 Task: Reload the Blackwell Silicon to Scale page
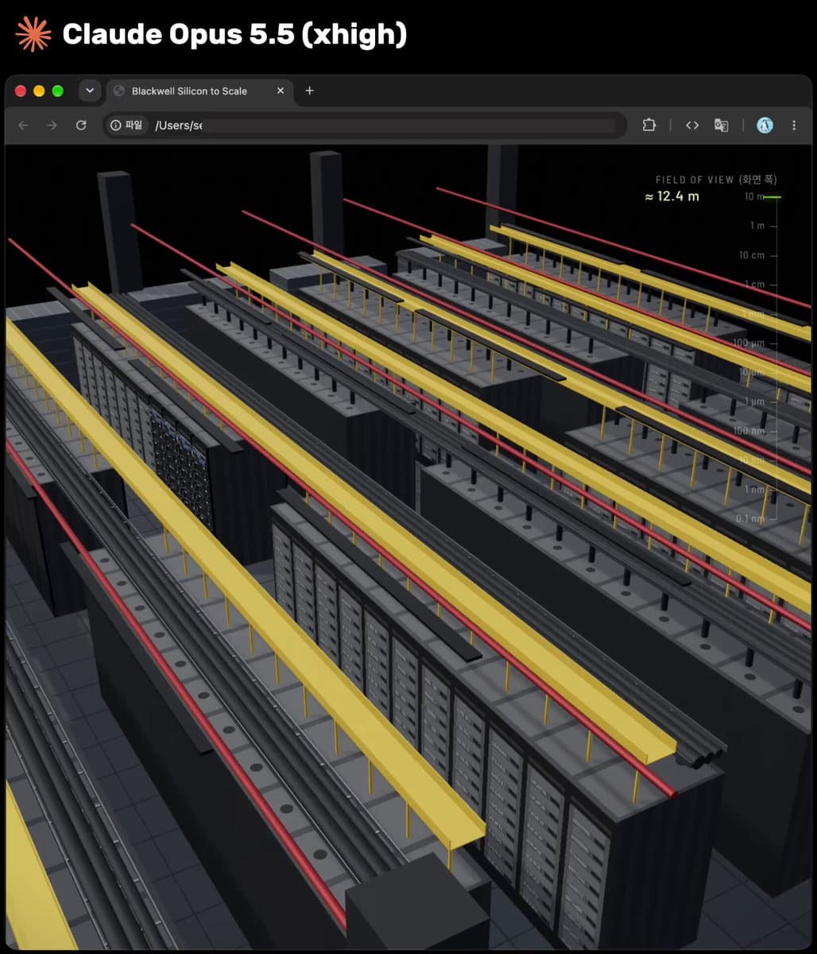point(80,126)
